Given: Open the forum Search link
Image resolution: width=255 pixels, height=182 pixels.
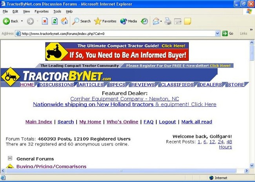Looking at the screenshot, I should coord(66,122).
